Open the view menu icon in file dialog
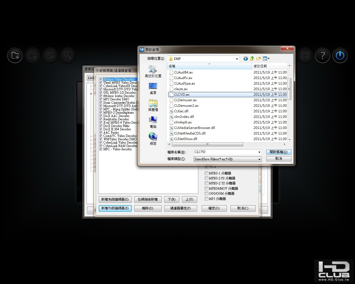 coord(265,59)
